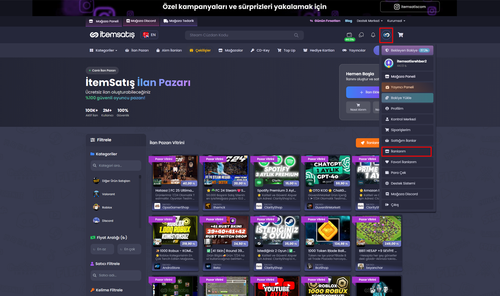500x296 pixels.
Task: Select Para Çek in profile dropdown
Action: [x=407, y=173]
